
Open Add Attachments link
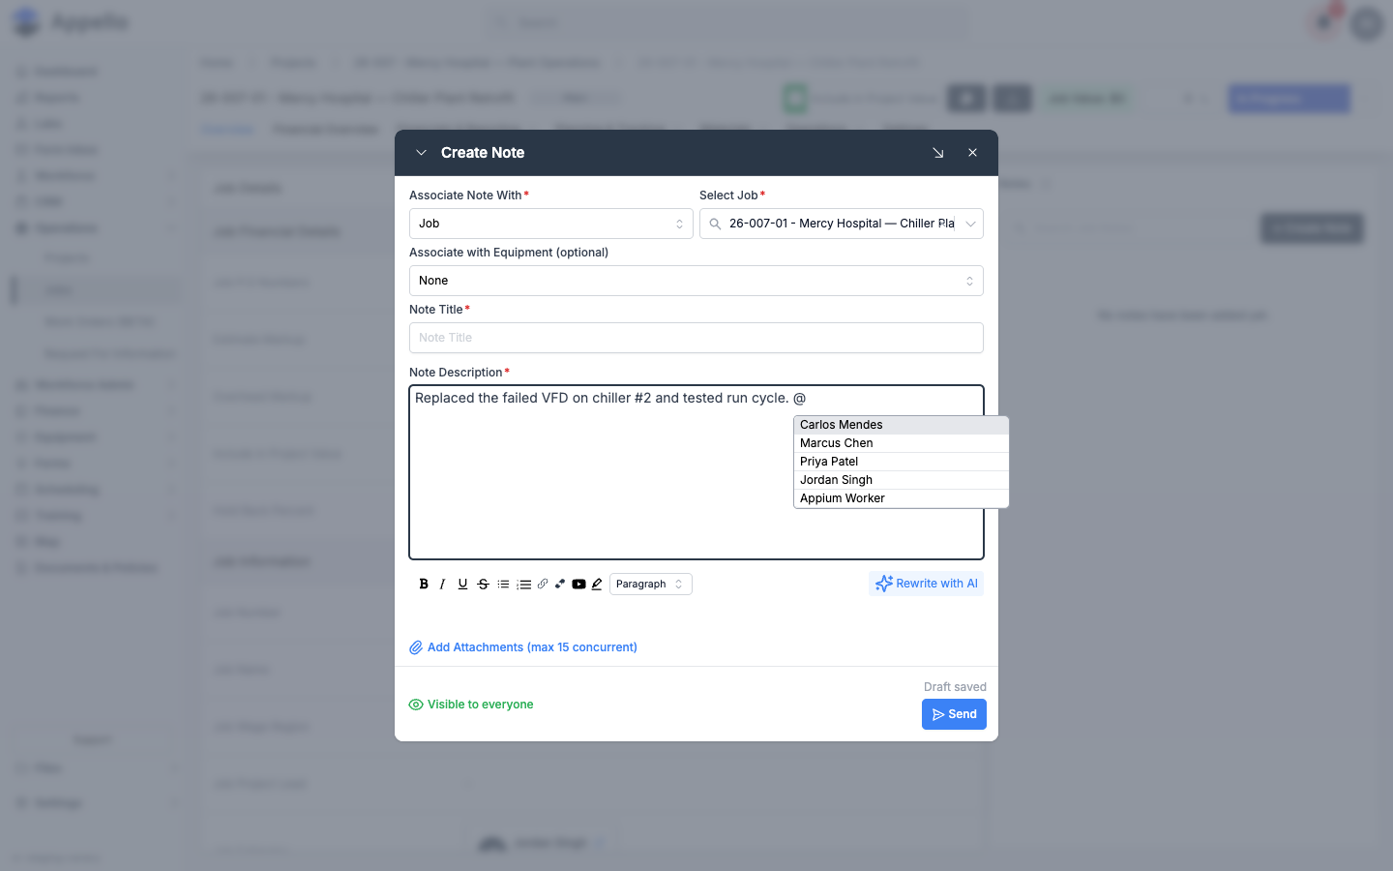pyautogui.click(x=523, y=647)
